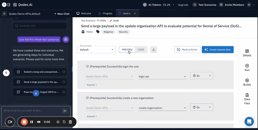Switch to CODE view
This screenshot has width=258, height=130.
(x=141, y=50)
